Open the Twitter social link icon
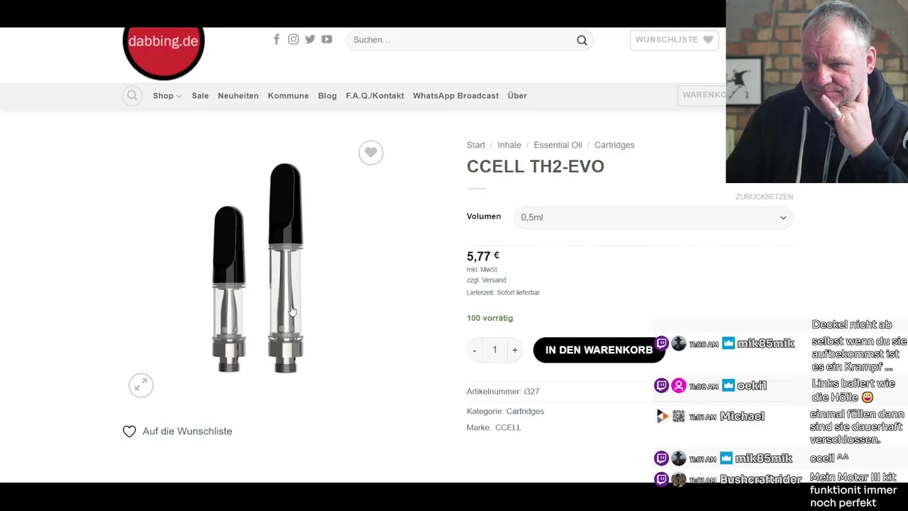 (x=310, y=39)
